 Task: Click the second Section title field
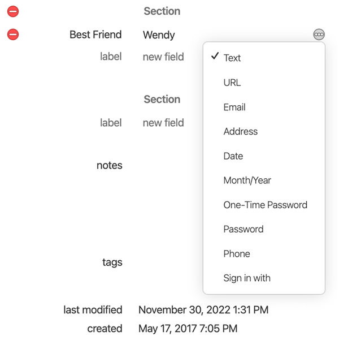click(x=162, y=100)
